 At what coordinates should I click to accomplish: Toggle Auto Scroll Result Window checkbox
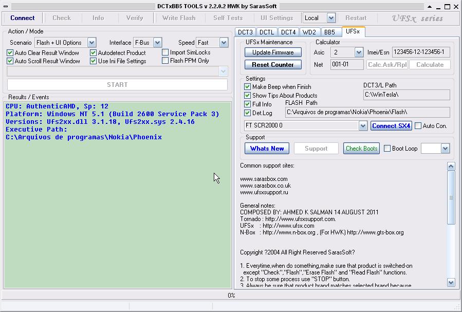(x=10, y=61)
